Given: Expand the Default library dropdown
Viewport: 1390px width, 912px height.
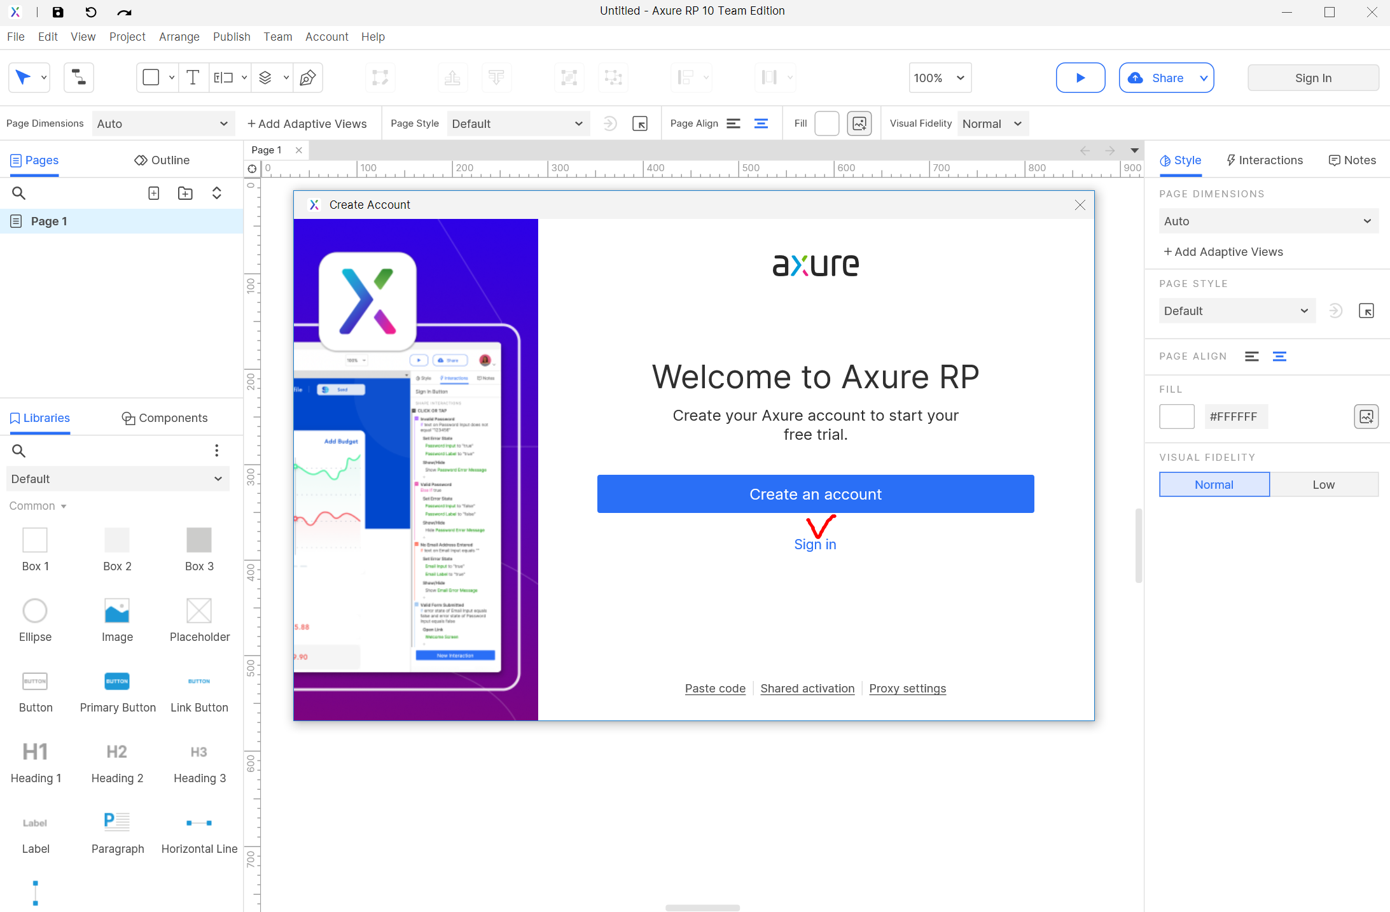Looking at the screenshot, I should click(117, 479).
